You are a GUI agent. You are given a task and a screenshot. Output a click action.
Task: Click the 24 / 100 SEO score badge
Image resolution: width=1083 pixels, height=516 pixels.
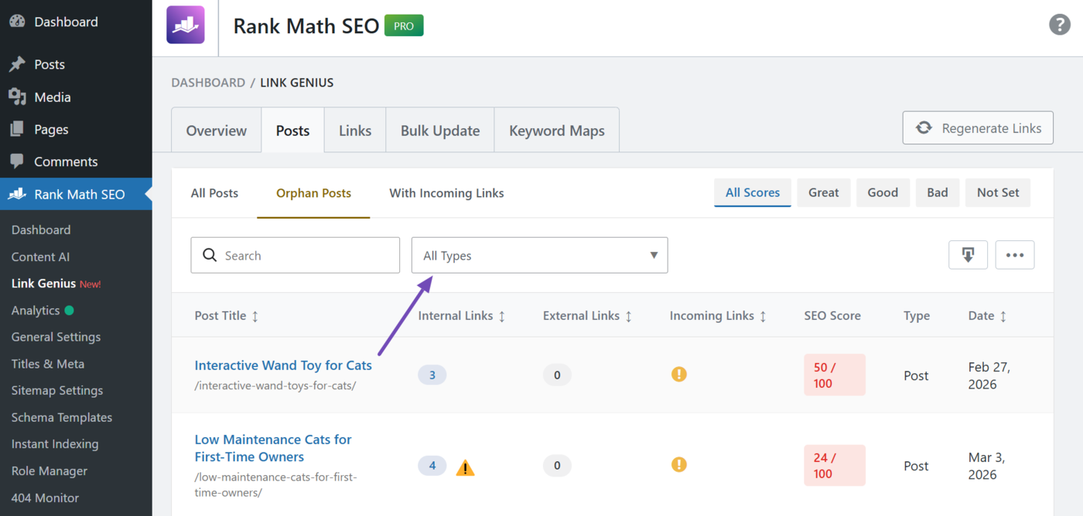click(835, 466)
